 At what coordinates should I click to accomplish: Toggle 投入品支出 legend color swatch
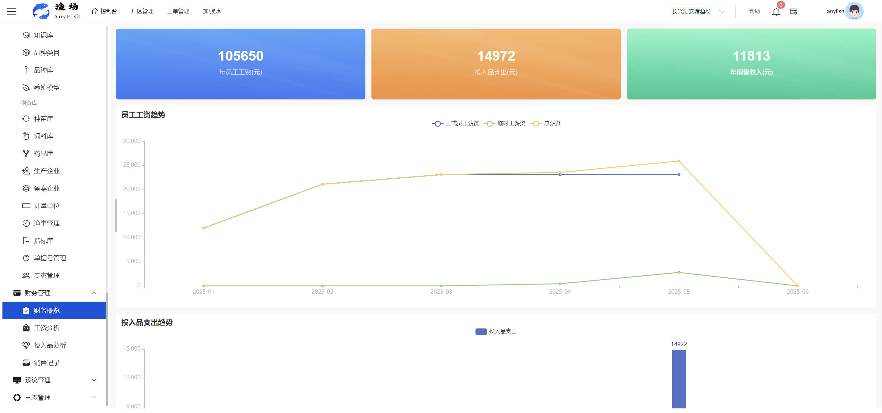coord(481,331)
